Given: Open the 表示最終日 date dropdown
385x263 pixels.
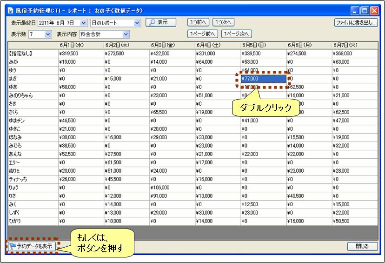Looking at the screenshot, I should point(84,23).
